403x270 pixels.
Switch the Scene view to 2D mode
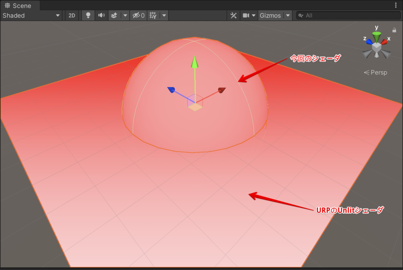click(x=72, y=16)
